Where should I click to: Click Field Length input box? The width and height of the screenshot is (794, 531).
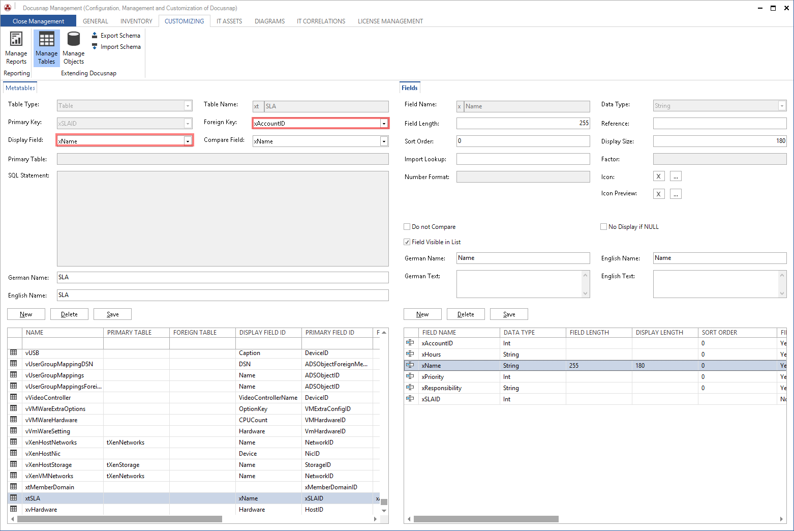pos(523,124)
